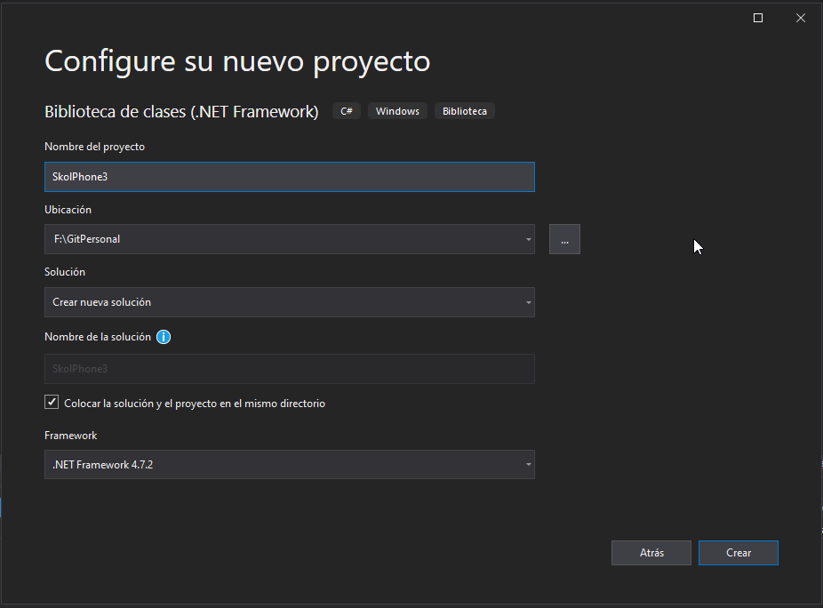The height and width of the screenshot is (608, 823).
Task: Click the info icon next to Nombre de la solución
Action: pos(164,337)
